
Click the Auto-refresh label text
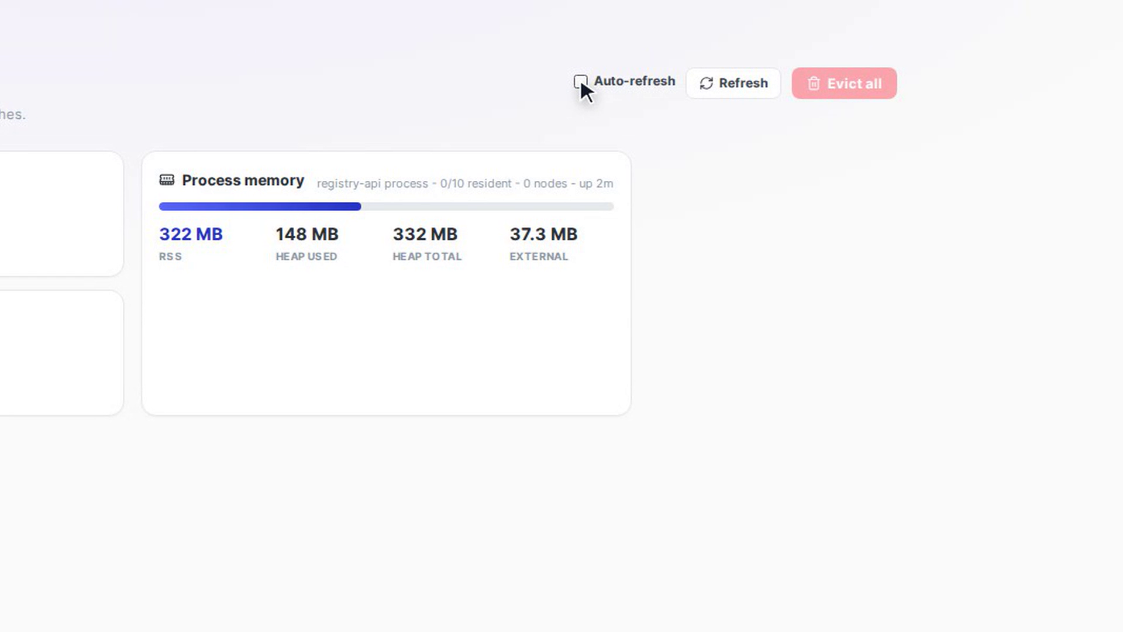(635, 81)
